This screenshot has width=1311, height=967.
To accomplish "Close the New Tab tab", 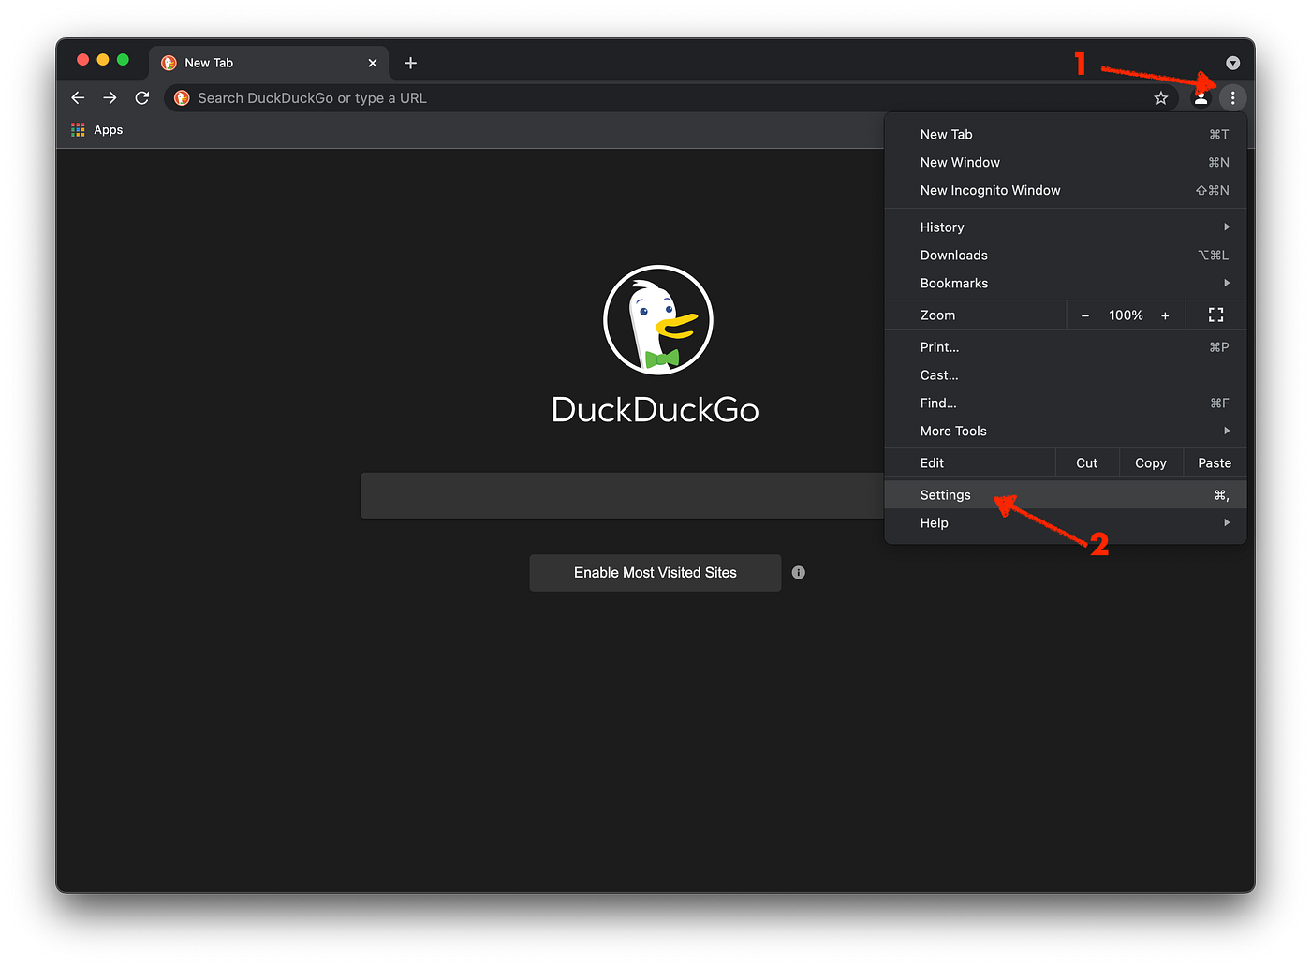I will 373,63.
